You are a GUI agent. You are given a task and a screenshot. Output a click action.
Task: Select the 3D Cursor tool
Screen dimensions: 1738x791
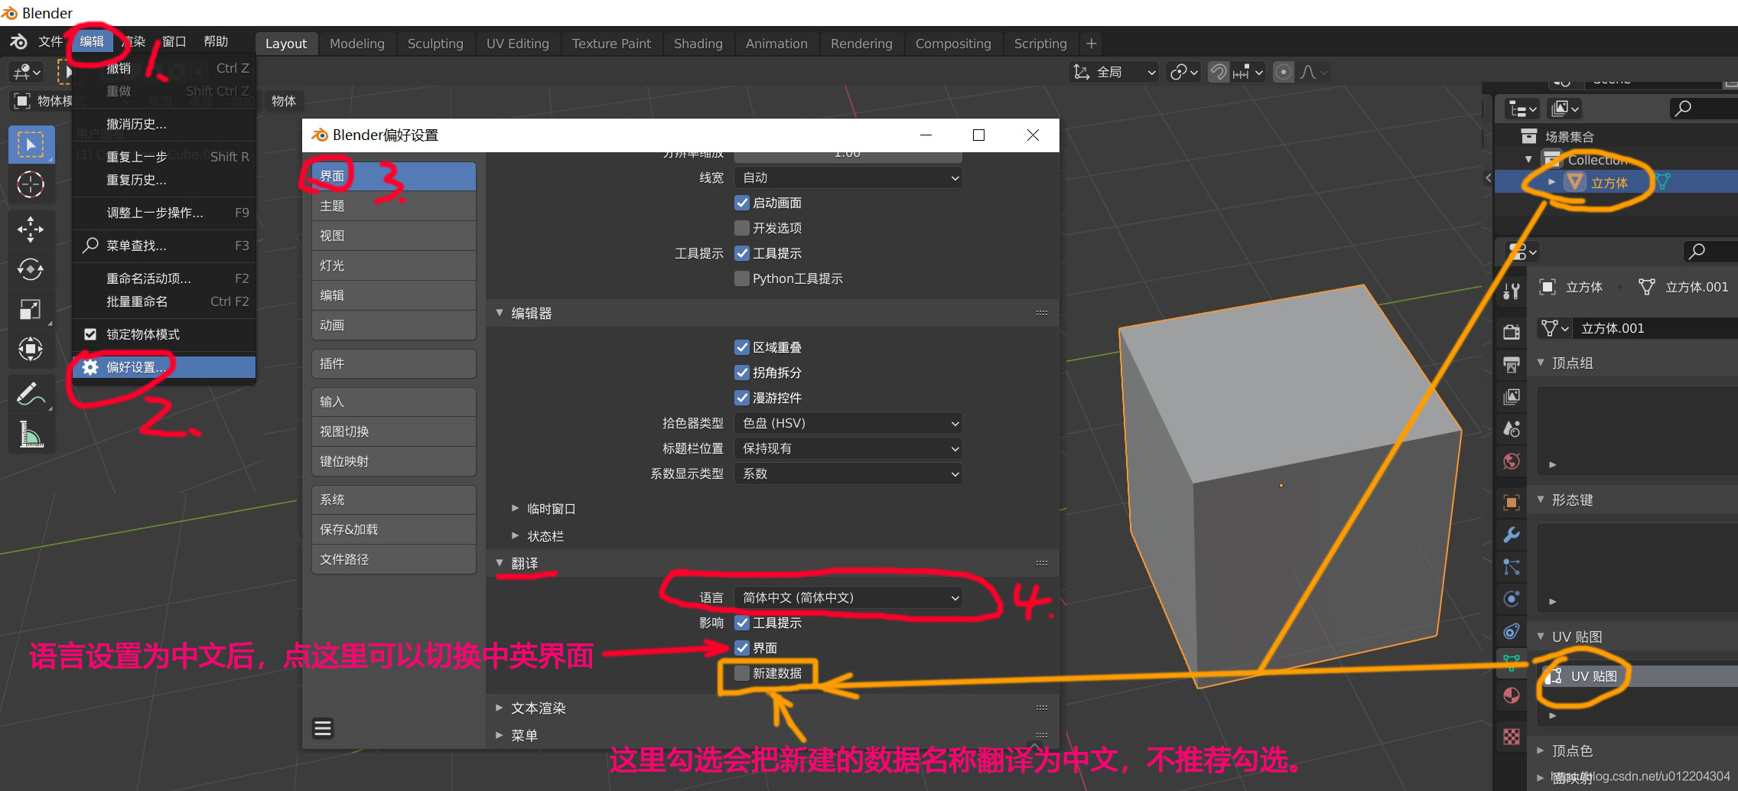(31, 184)
